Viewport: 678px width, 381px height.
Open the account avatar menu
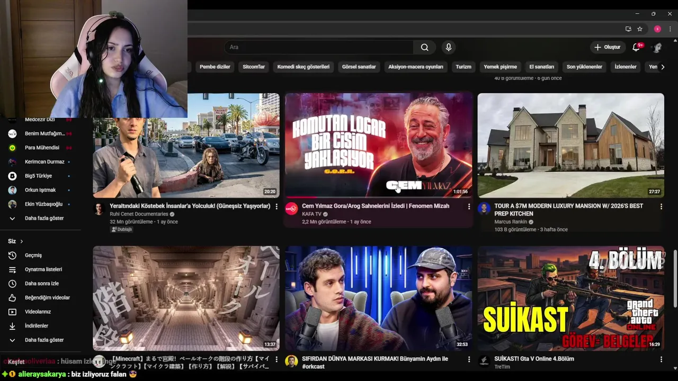click(657, 47)
